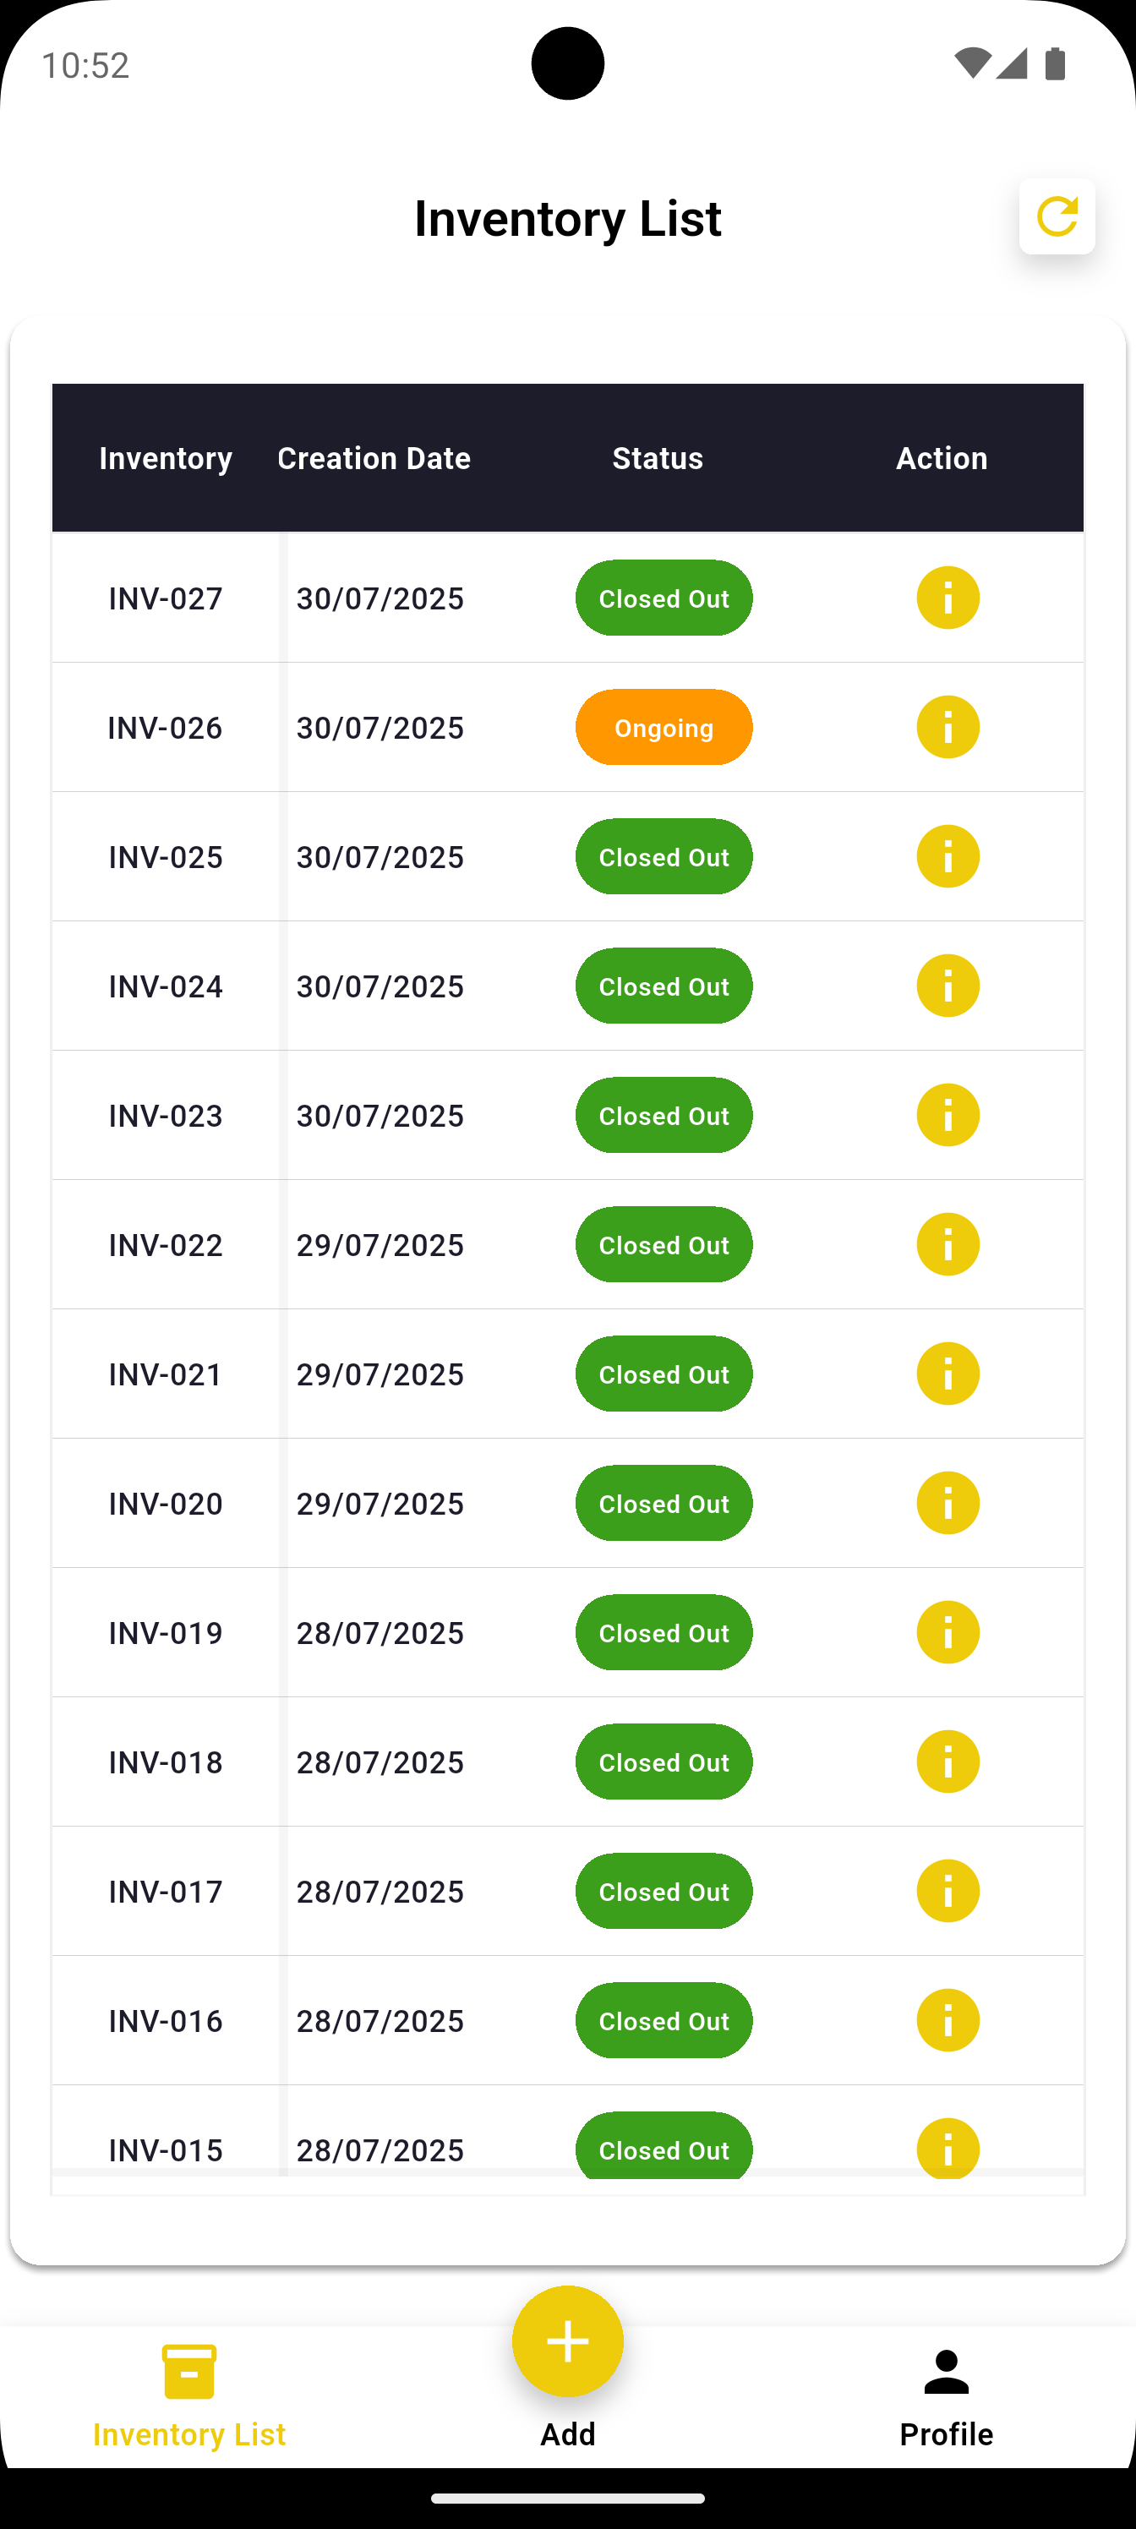Click the info icon for INV-020
Image resolution: width=1136 pixels, height=2529 pixels.
click(948, 1503)
